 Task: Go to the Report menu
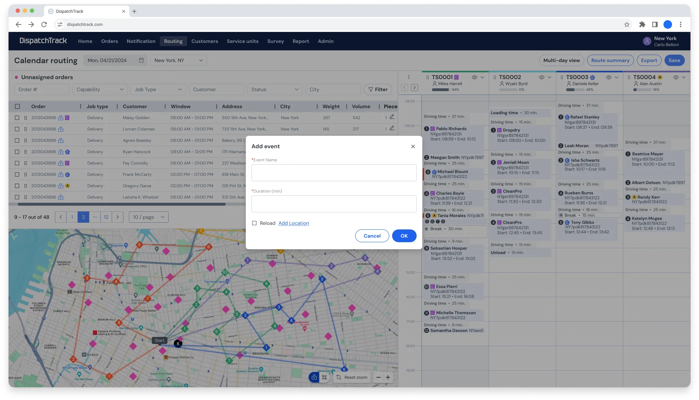(300, 41)
